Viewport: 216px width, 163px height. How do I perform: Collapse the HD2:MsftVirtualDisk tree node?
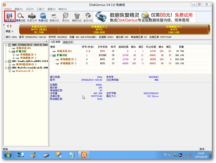(x=6, y=68)
